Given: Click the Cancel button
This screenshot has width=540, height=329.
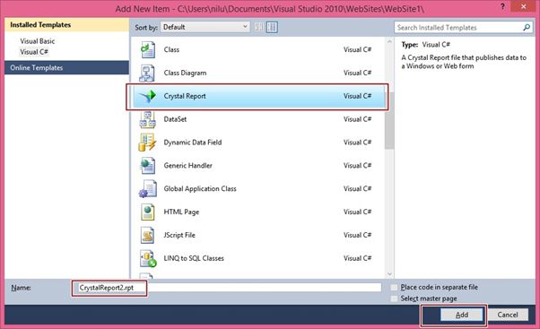Looking at the screenshot, I should (508, 315).
